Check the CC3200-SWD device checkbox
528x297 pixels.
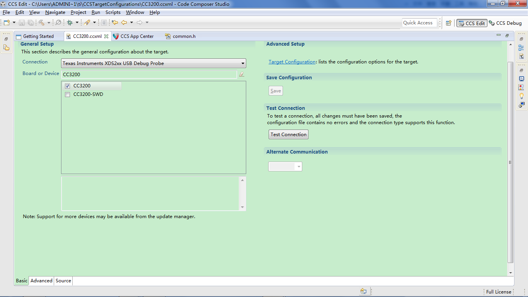[67, 94]
